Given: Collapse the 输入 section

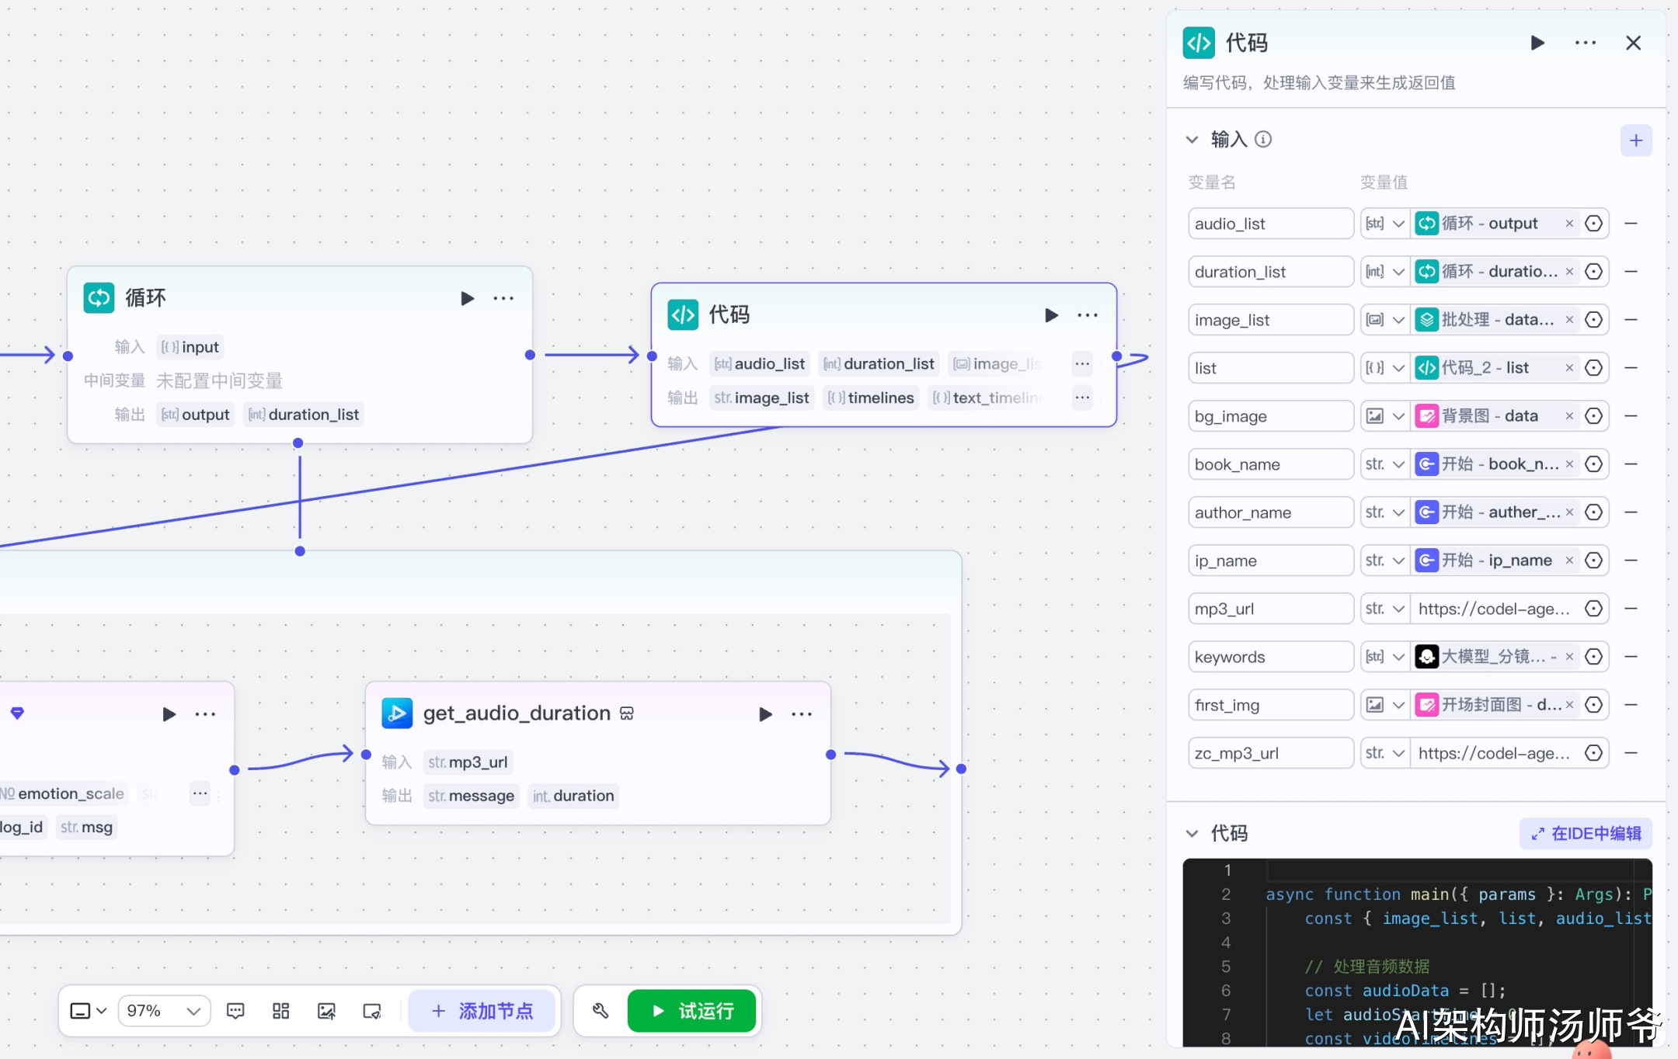Looking at the screenshot, I should coord(1192,140).
